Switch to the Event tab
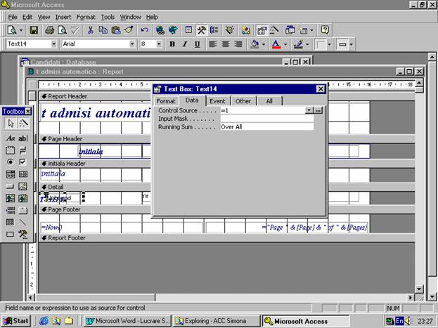 pyautogui.click(x=217, y=101)
